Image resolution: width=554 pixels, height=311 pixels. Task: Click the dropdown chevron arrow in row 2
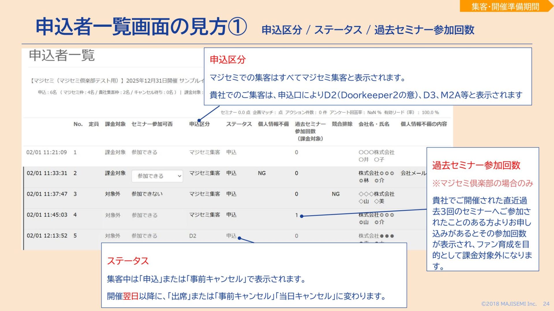point(179,176)
